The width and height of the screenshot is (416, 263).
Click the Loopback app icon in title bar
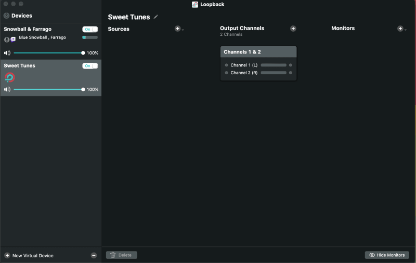tap(195, 5)
